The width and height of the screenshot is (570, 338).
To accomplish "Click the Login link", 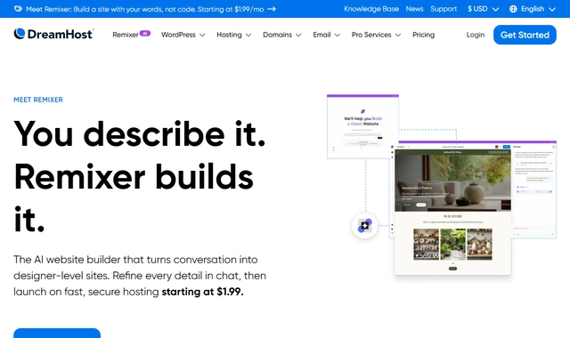I will [476, 35].
